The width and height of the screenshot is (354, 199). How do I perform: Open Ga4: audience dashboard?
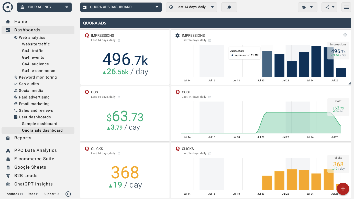click(35, 64)
